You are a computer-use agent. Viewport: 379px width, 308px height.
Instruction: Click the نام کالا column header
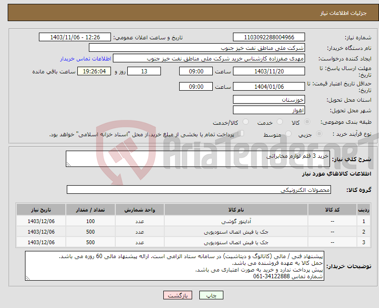[x=236, y=210]
